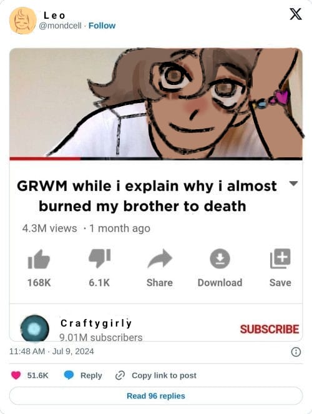Subscribe to Craftygirly channel
Image resolution: width=312 pixels, height=414 pixels.
coord(270,329)
